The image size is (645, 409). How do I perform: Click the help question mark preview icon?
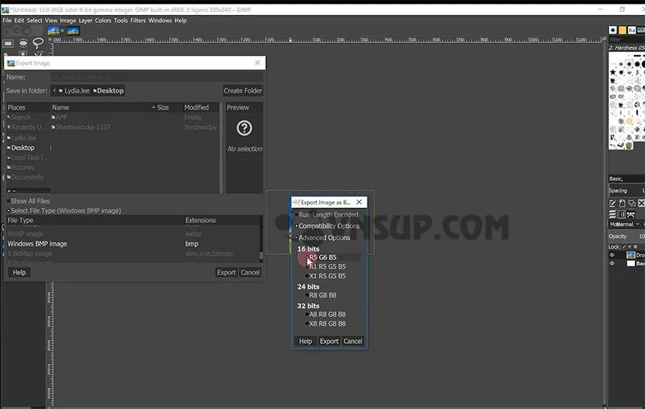click(244, 128)
